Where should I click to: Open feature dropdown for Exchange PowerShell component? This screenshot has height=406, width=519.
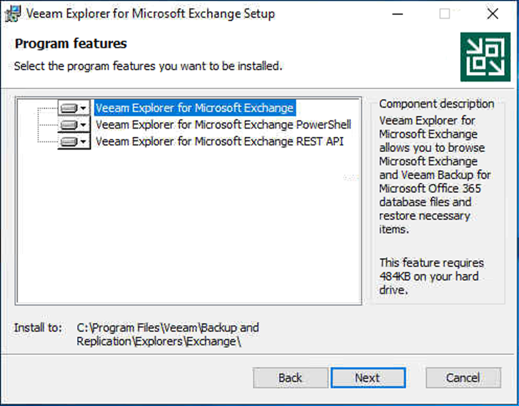(x=74, y=125)
